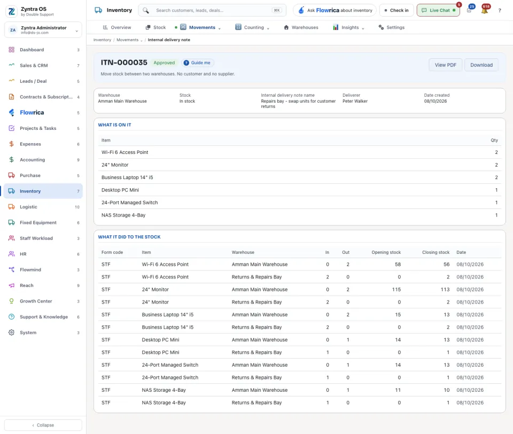Click the Sales & CRM chart icon

pos(11,65)
